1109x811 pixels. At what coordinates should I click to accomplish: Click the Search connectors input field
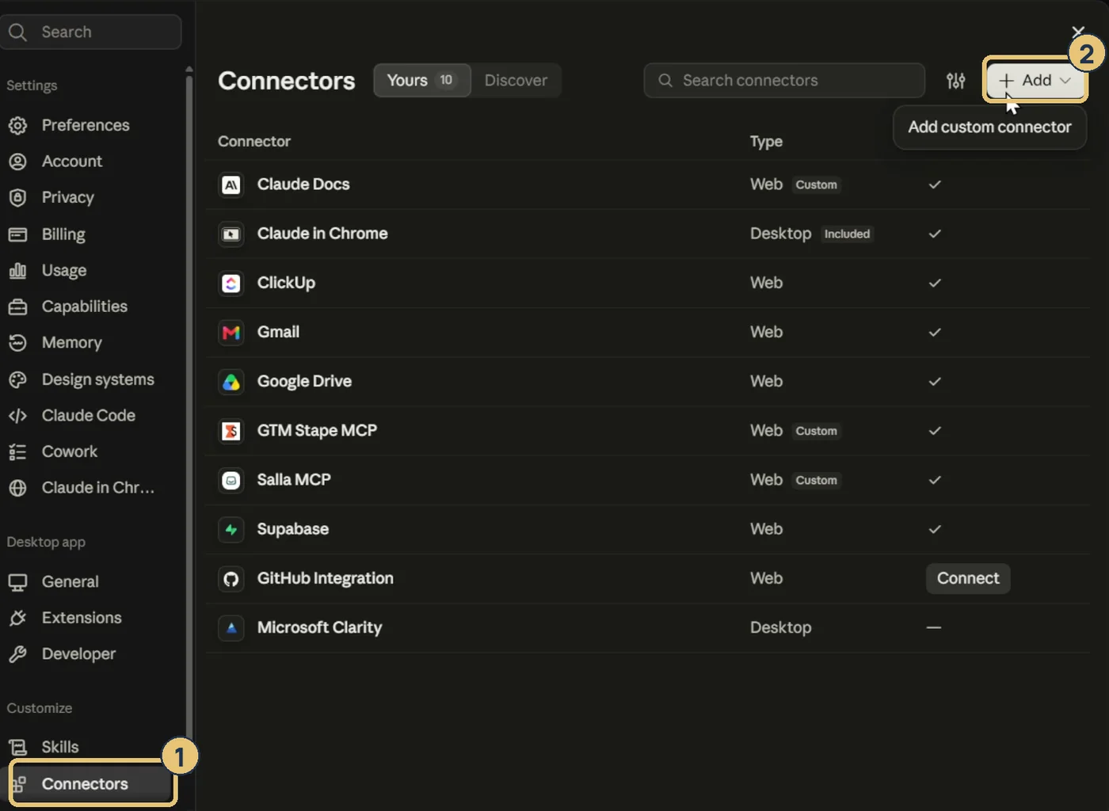pyautogui.click(x=784, y=80)
